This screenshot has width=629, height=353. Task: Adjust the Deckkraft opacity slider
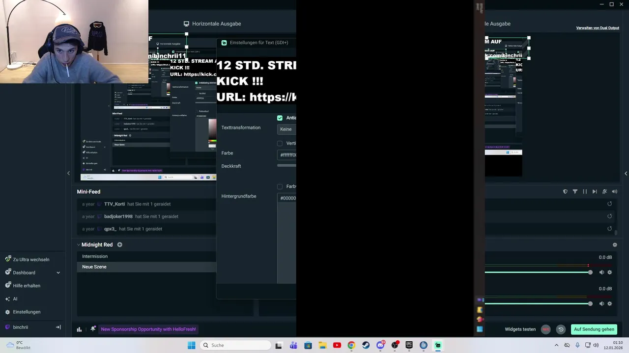tap(286, 166)
